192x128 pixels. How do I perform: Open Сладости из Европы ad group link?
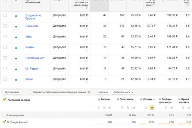coord(33,17)
